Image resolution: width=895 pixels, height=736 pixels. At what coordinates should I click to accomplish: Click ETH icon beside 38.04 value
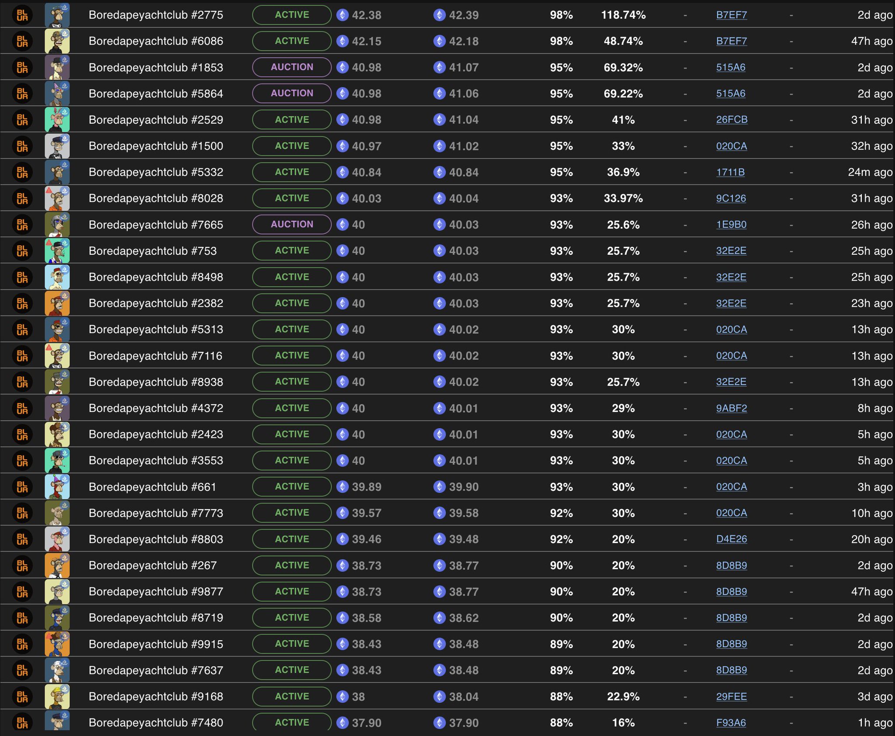(440, 697)
